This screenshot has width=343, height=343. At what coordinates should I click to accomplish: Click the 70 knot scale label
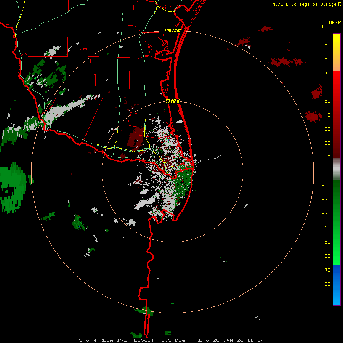(327, 73)
